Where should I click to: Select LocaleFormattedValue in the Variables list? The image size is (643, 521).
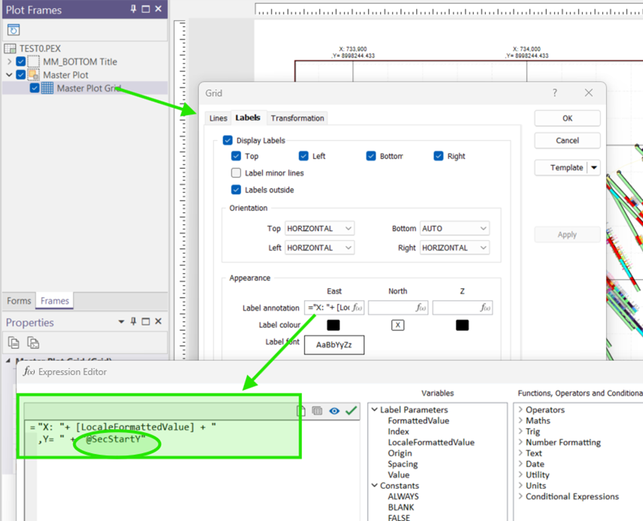[x=431, y=443]
